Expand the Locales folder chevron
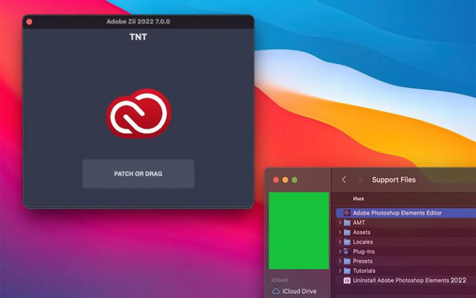The width and height of the screenshot is (476, 298). click(x=340, y=242)
